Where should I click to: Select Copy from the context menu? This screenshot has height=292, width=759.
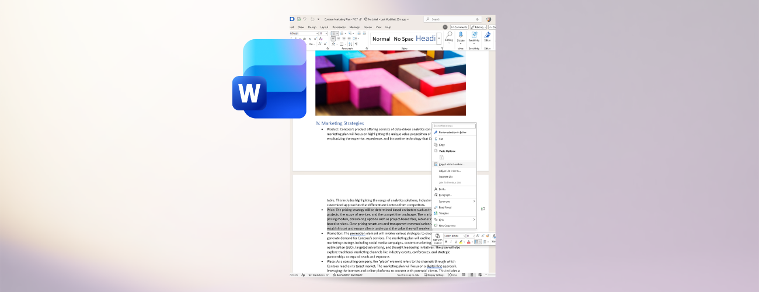click(454, 145)
